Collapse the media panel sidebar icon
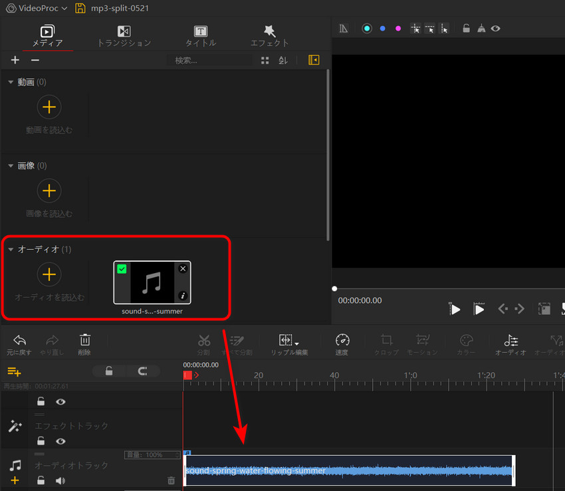Viewport: 565px width, 491px height. (314, 60)
